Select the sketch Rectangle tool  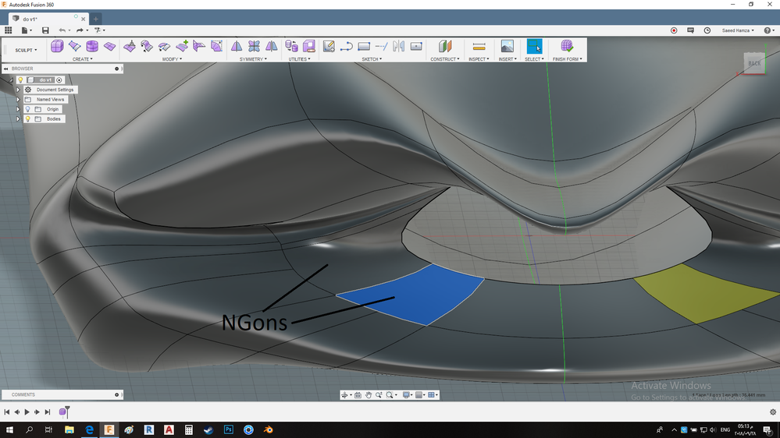(364, 46)
